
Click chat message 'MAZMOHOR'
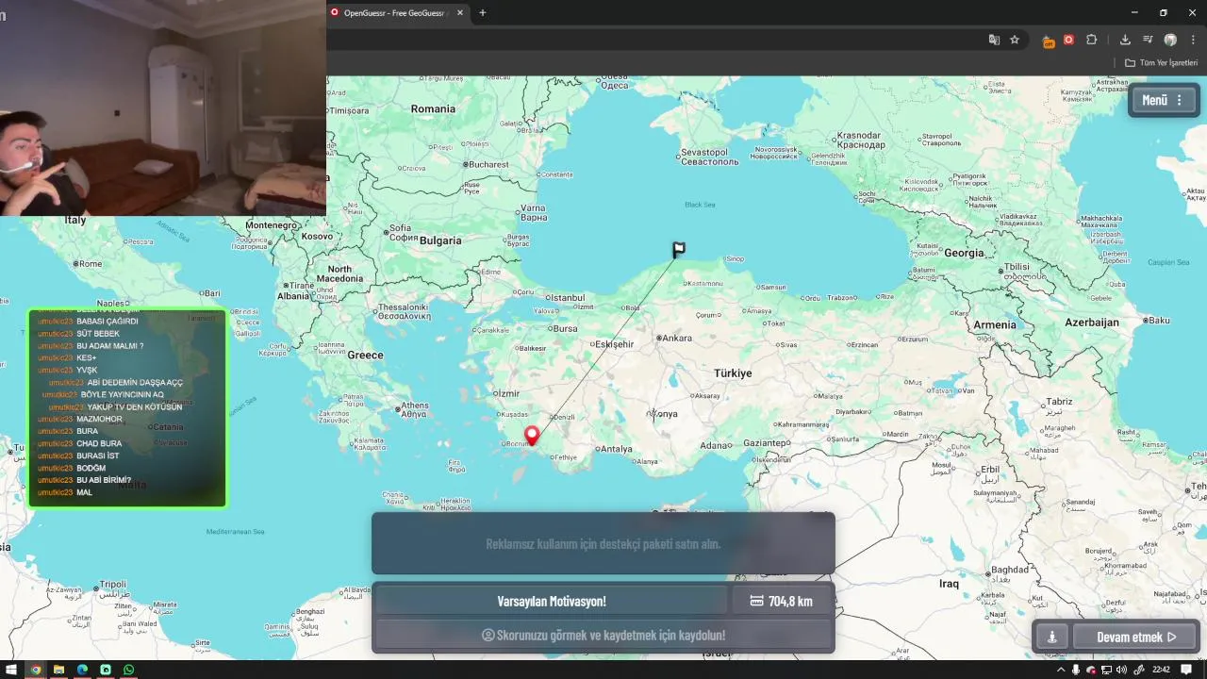point(99,419)
